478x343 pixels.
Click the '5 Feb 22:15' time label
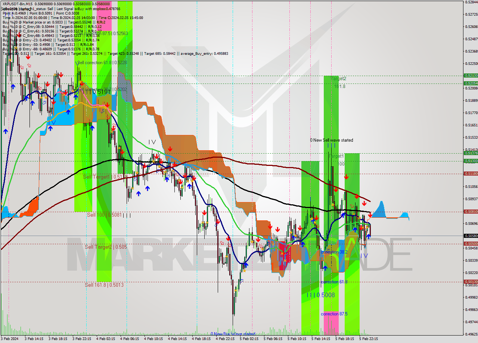coord(368,339)
